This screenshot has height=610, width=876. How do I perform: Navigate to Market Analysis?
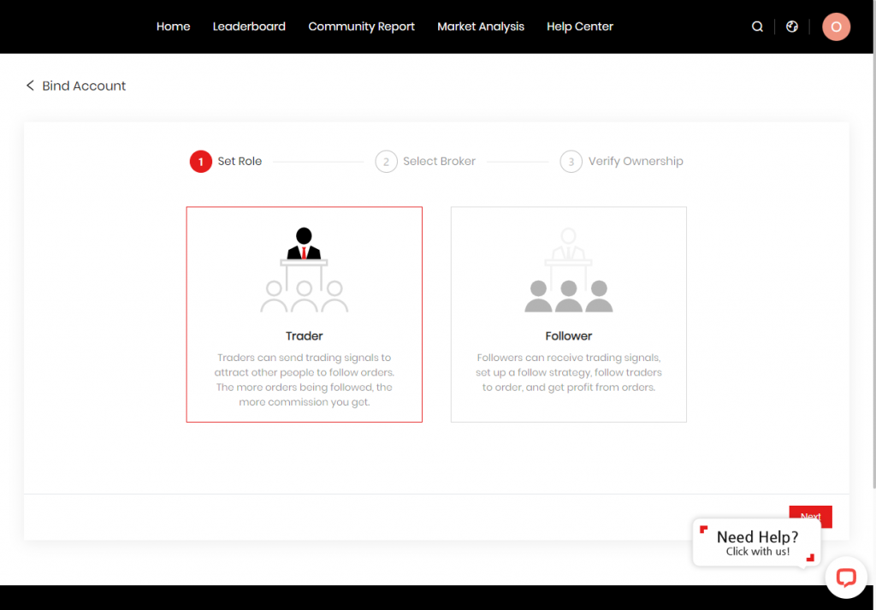(481, 27)
